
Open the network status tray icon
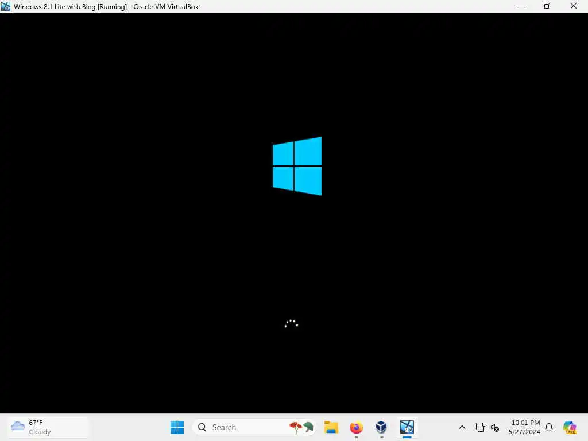click(480, 427)
